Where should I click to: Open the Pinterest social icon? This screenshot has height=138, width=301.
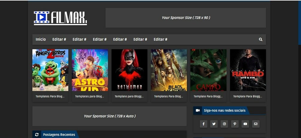click(x=235, y=124)
